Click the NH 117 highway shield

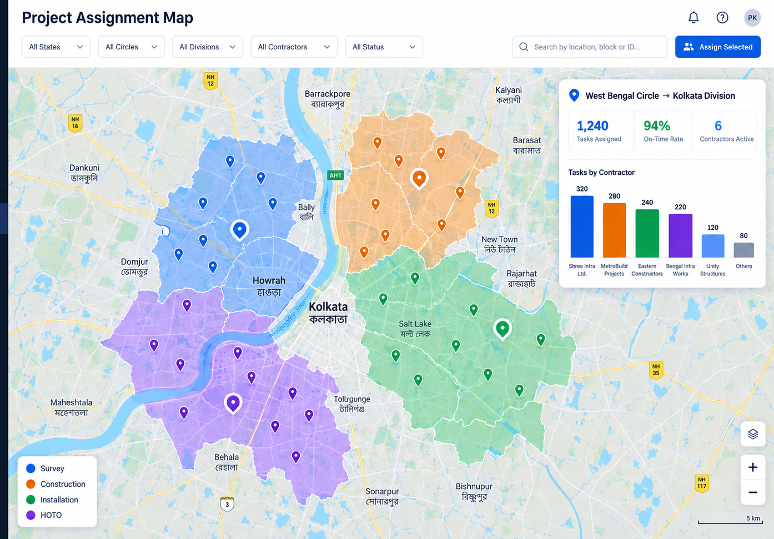(702, 483)
